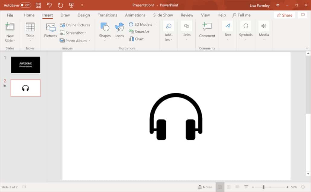Start slideshow from beginning

[x=71, y=5]
